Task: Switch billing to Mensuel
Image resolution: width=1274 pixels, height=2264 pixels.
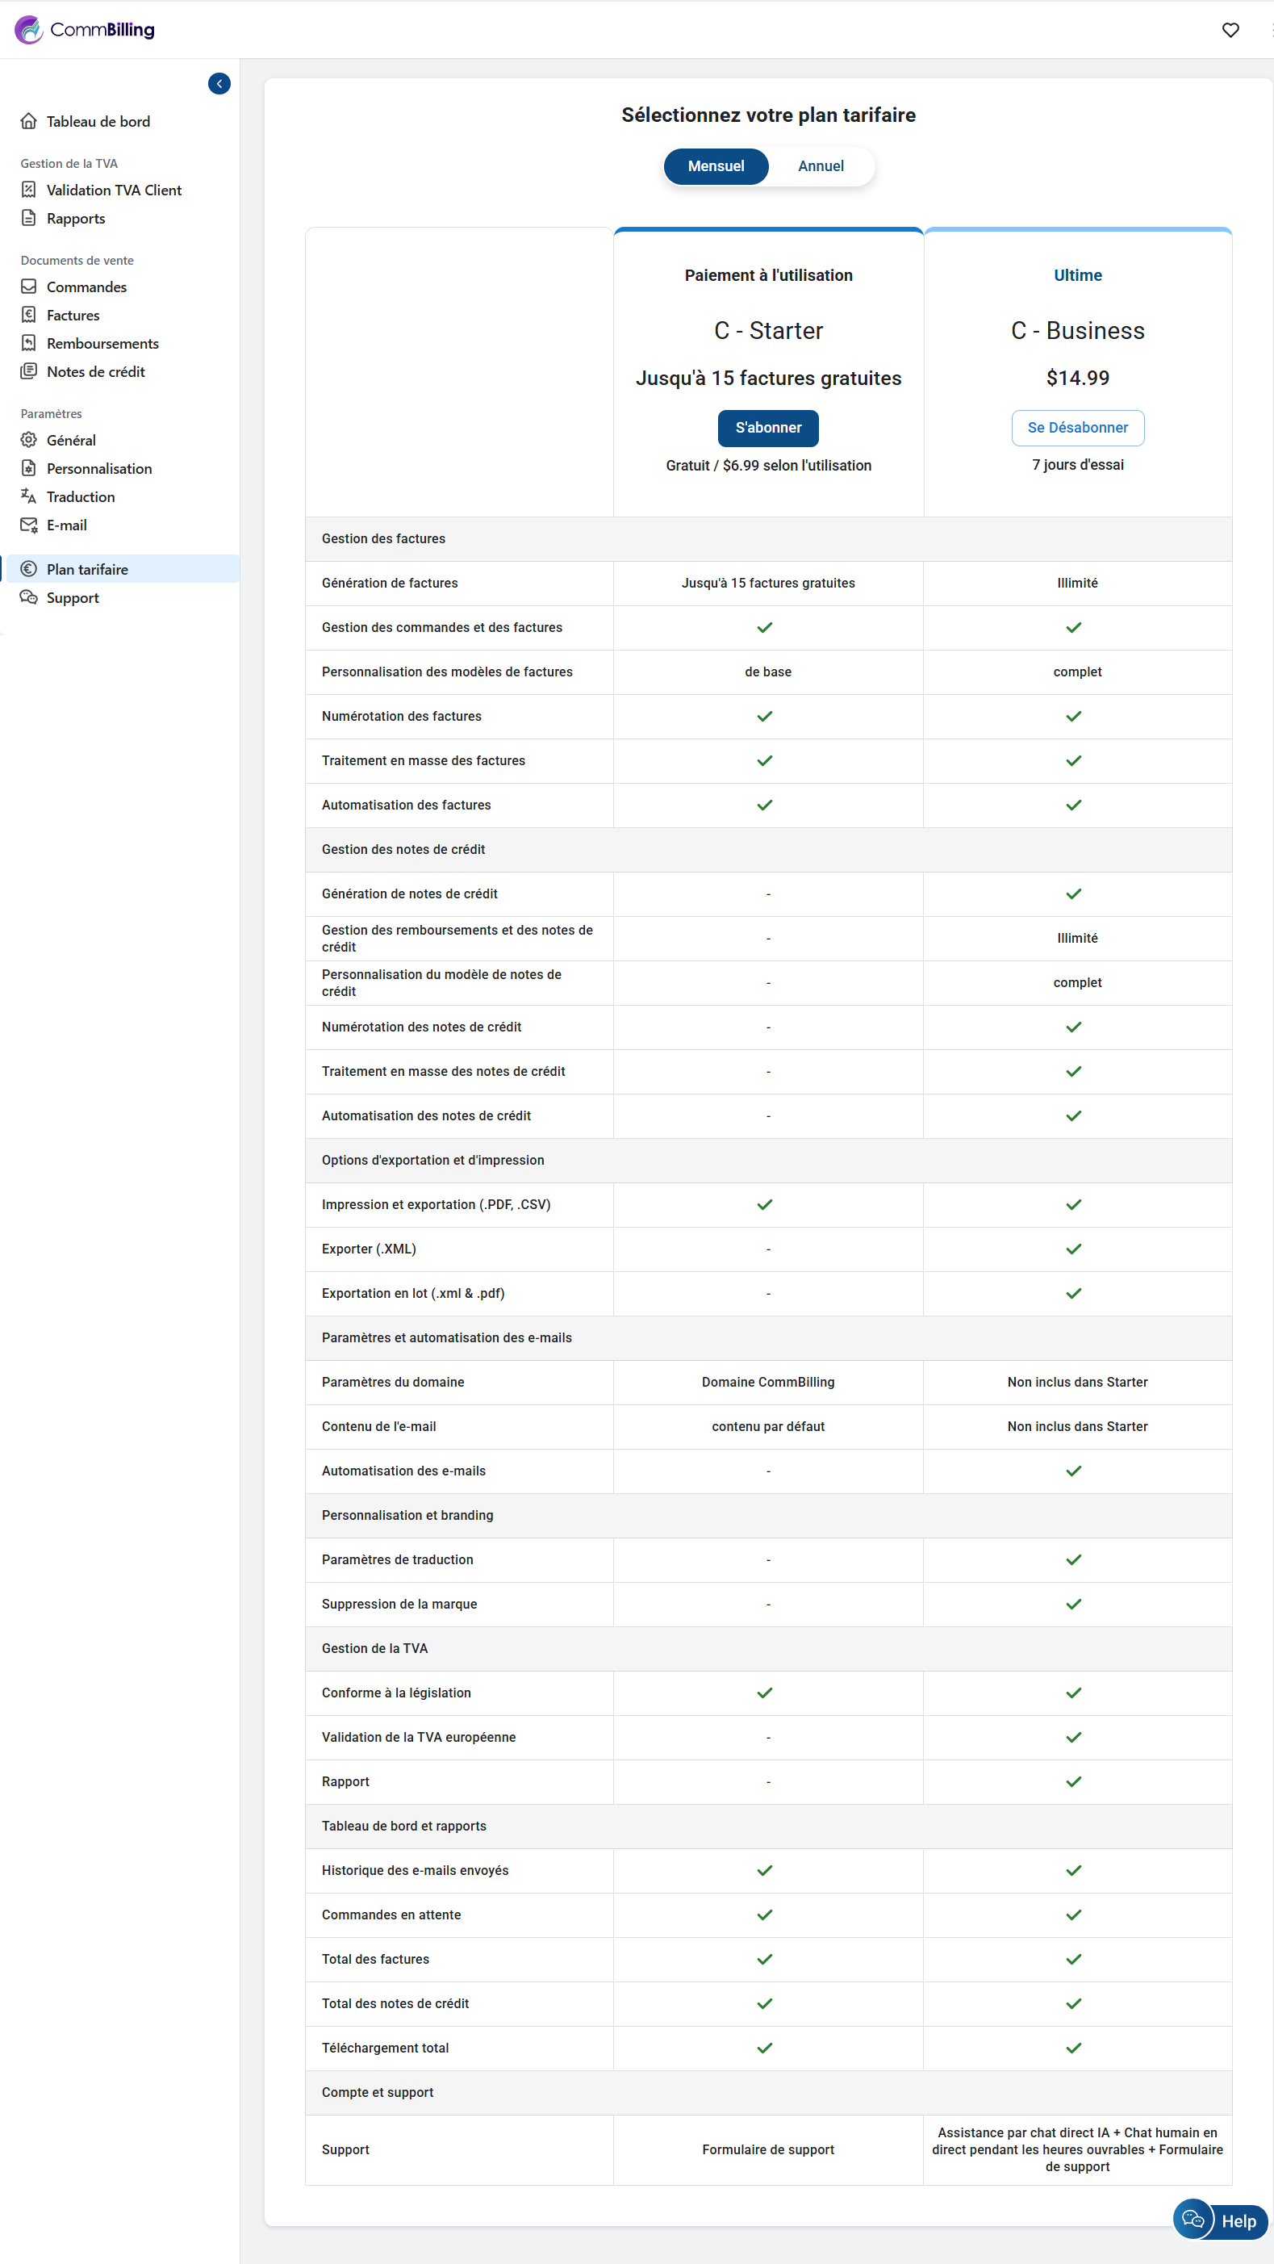Action: pos(715,166)
